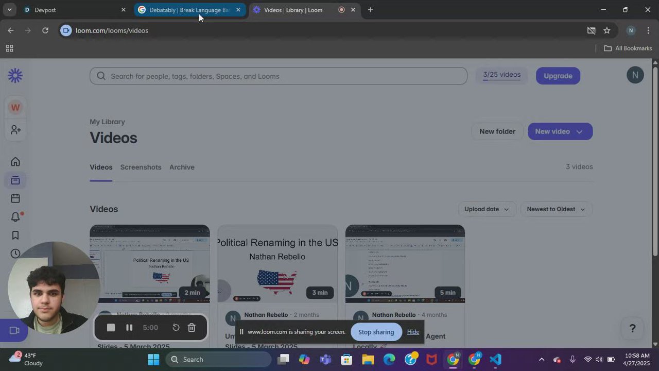Select the Videos library tab
This screenshot has height=371, width=659.
[101, 167]
